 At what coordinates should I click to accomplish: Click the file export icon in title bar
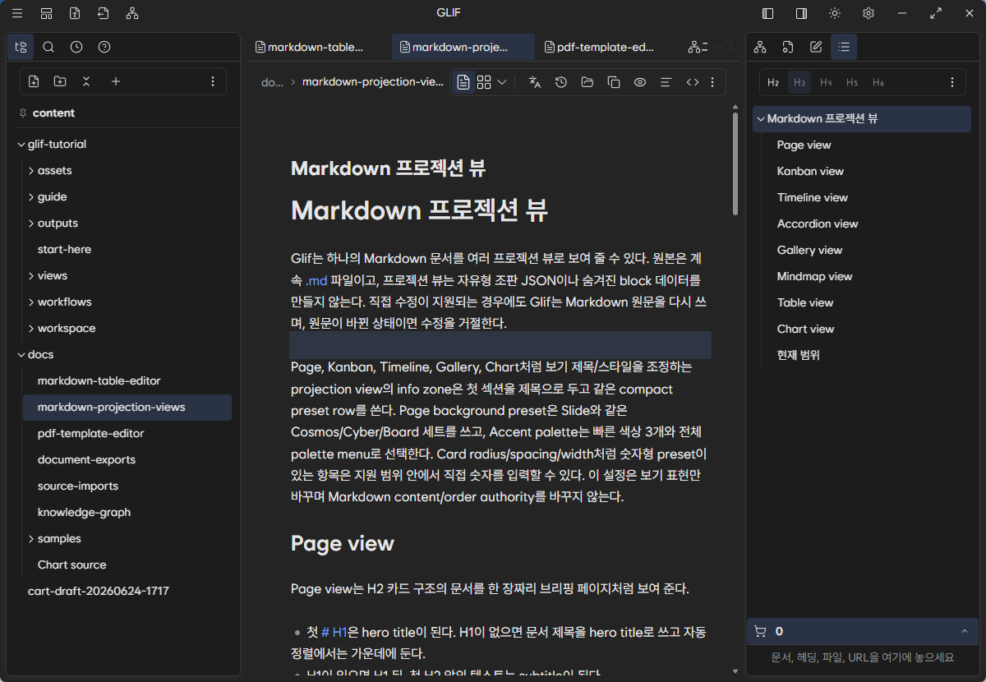(x=75, y=13)
